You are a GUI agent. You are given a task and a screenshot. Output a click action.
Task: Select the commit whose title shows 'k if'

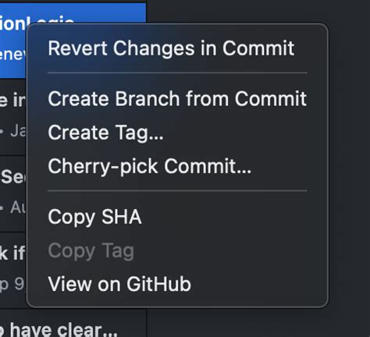point(12,253)
